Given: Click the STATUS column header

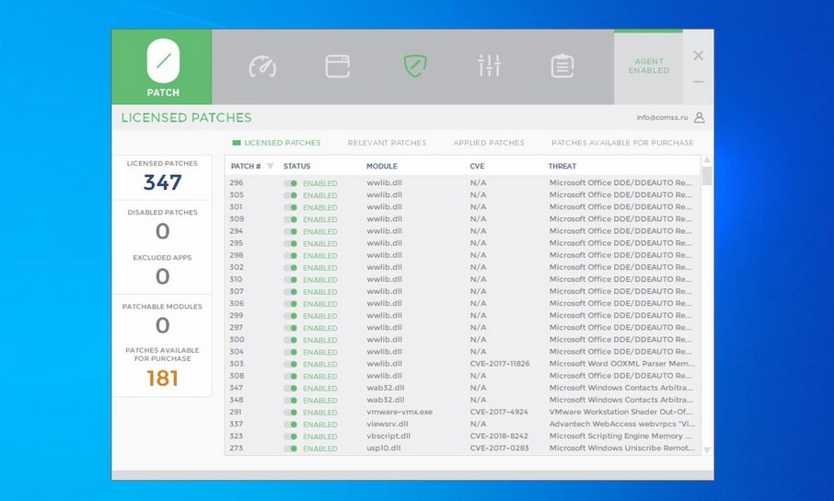Looking at the screenshot, I should tap(296, 166).
